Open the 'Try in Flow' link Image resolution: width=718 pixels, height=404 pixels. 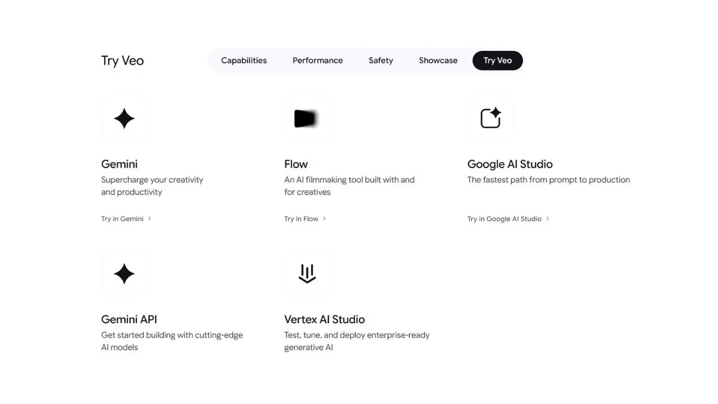[x=301, y=219]
